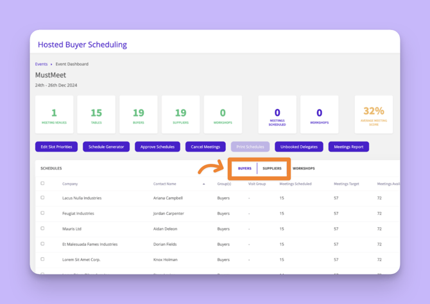Go to Events breadcrumb link
This screenshot has width=430, height=304.
coord(41,64)
